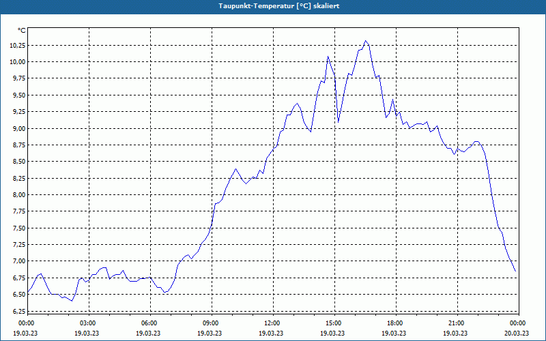546x341 pixels.
Task: Click the "18:00" x-axis label
Action: click(394, 323)
